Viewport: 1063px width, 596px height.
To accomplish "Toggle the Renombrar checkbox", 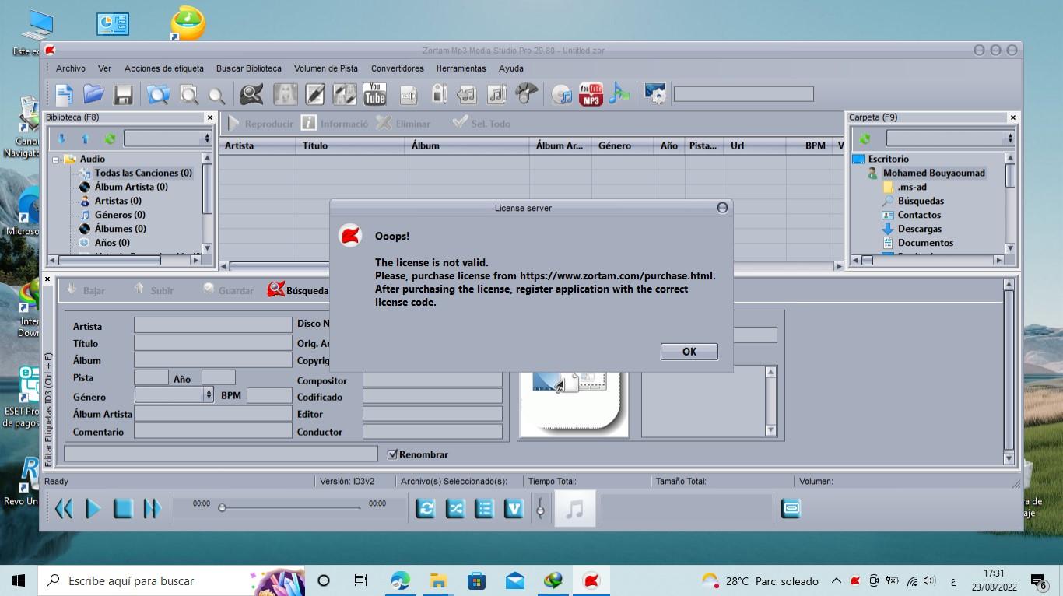I will coord(392,454).
